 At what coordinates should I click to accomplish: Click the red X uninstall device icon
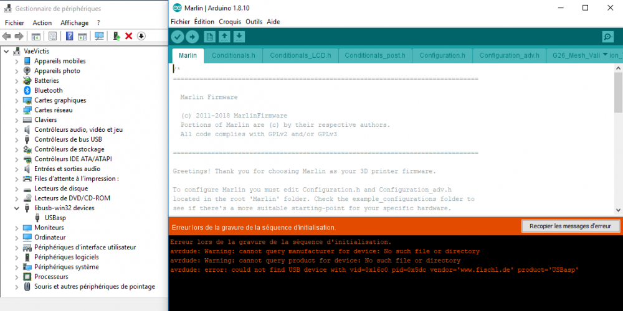click(129, 36)
